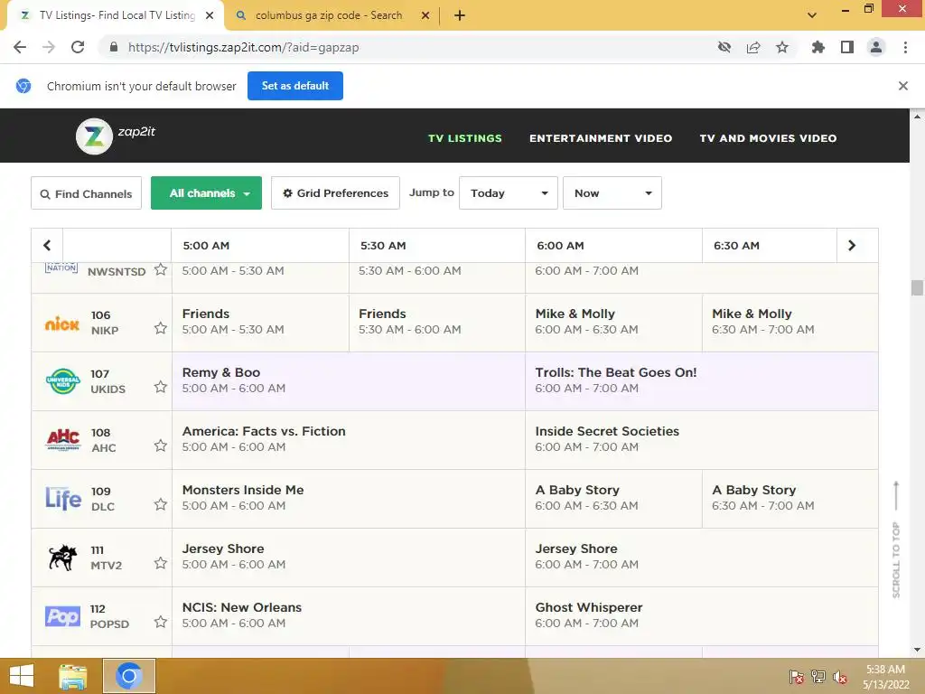Open TV AND MOVIES VIDEO nav item
The width and height of the screenshot is (925, 694).
tap(768, 138)
